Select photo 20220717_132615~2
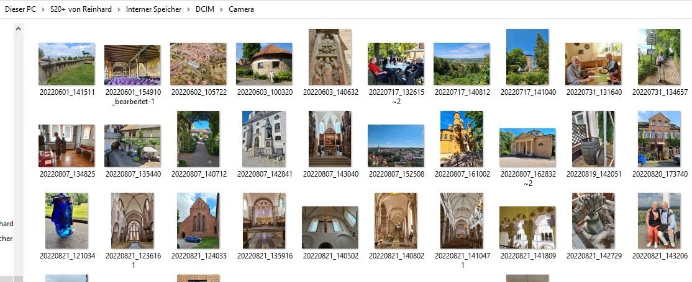This screenshot has width=692, height=282. click(x=396, y=63)
